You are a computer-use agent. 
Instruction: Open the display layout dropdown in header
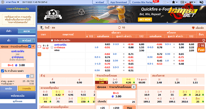pos(184,2)
